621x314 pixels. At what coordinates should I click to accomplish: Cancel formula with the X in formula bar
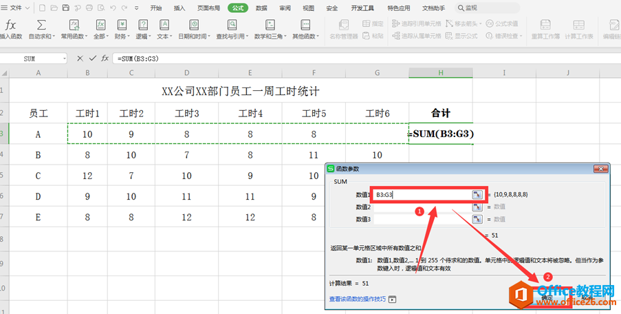80,59
